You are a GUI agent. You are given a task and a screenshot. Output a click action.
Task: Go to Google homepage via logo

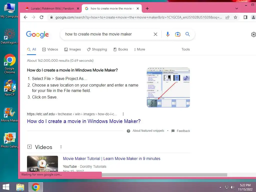pyautogui.click(x=37, y=34)
